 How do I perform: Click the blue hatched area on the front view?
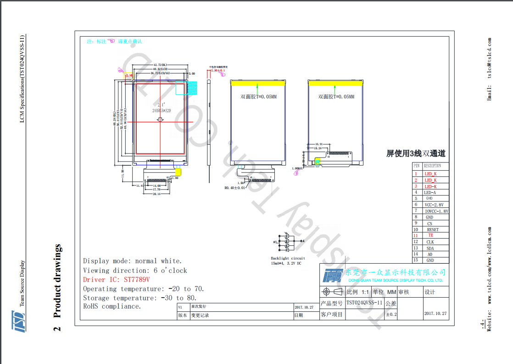click(x=192, y=88)
